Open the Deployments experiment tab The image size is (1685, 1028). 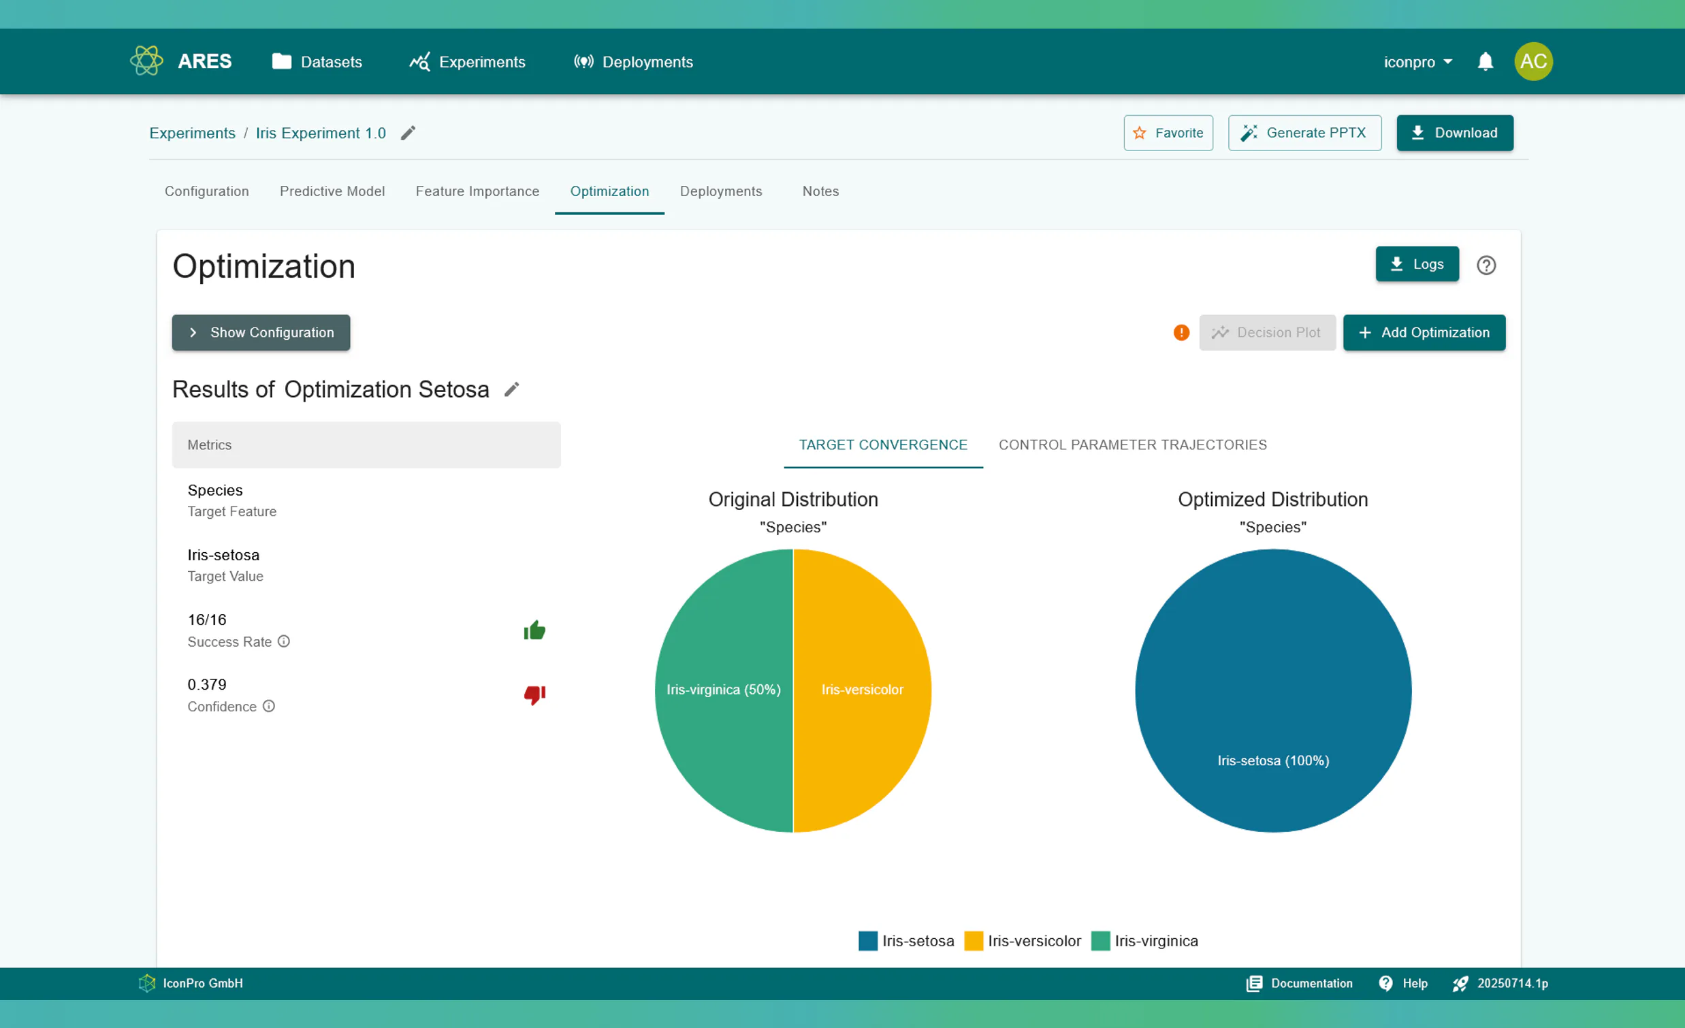721,191
